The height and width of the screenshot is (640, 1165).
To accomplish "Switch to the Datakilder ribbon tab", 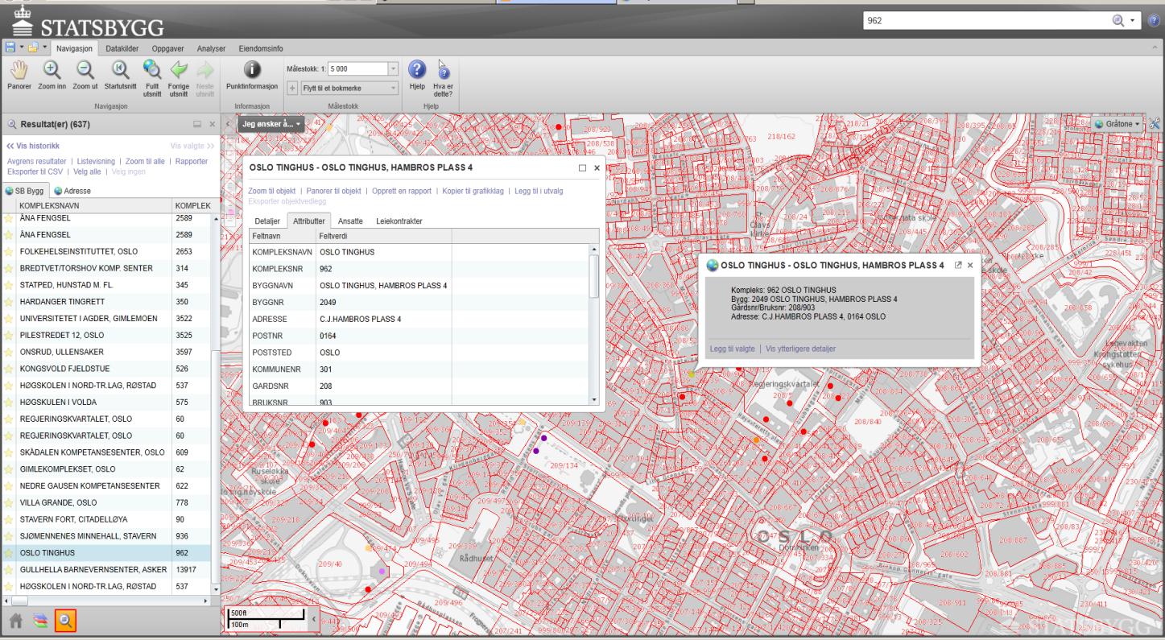I will (x=123, y=48).
